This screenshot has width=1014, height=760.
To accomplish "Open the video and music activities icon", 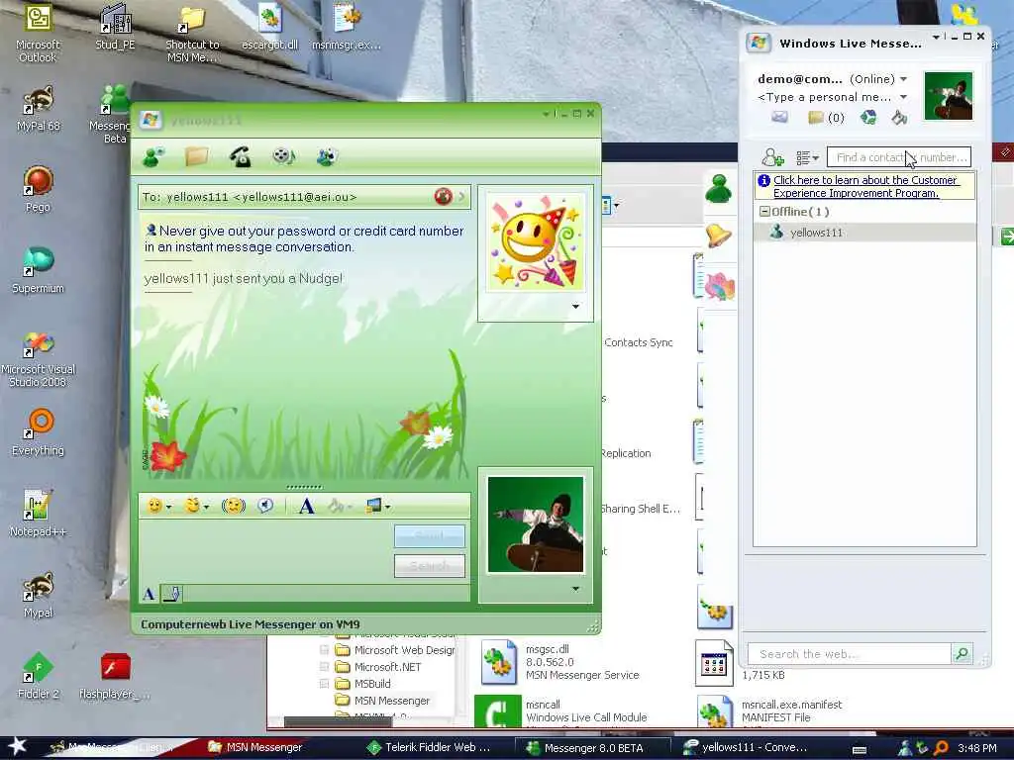I will tap(284, 156).
